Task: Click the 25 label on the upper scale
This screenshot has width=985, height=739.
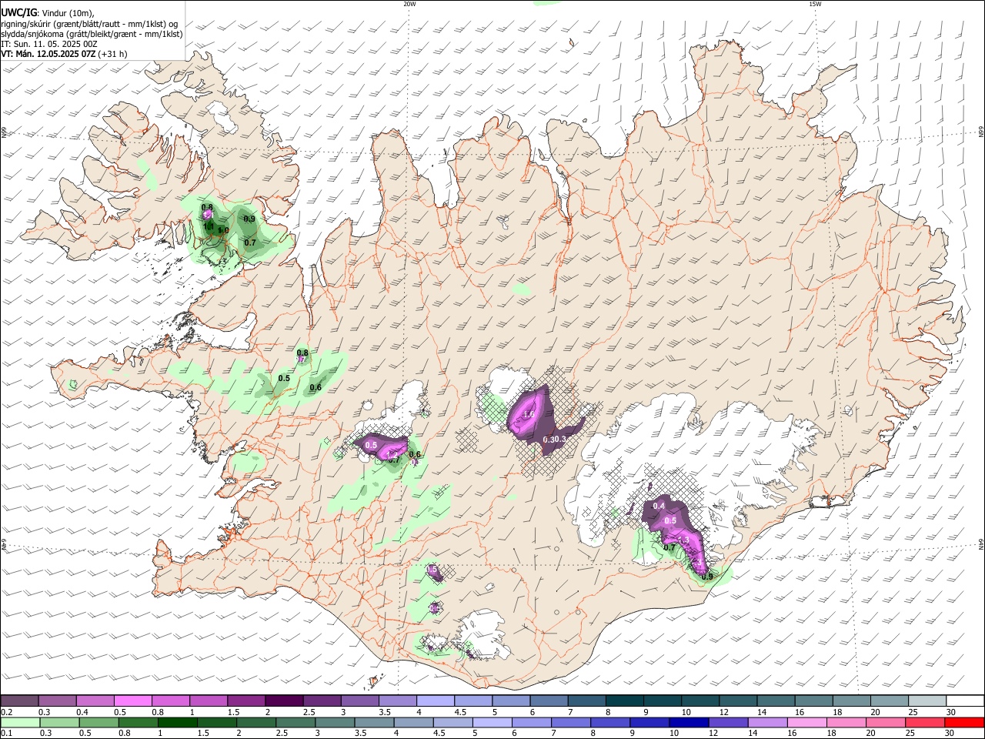Action: click(x=913, y=712)
